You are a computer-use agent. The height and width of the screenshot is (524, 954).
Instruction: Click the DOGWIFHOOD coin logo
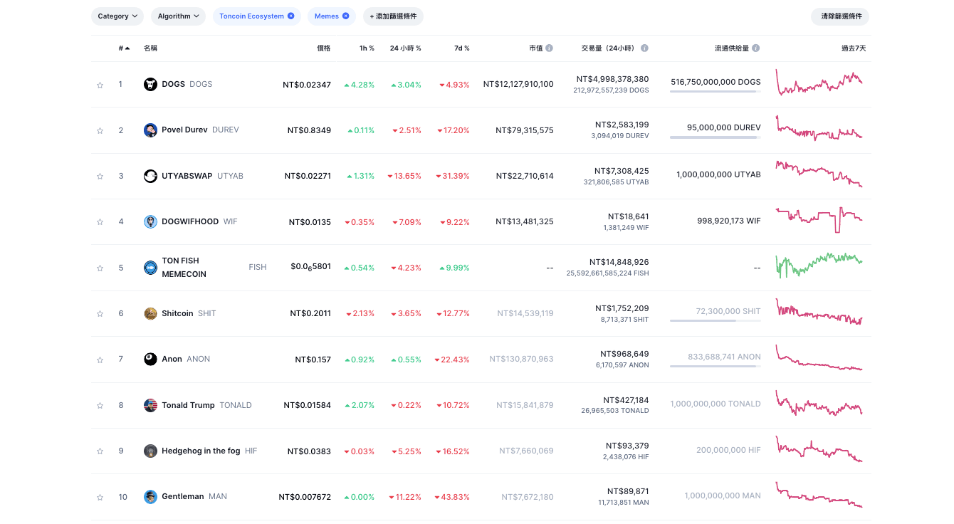150,221
